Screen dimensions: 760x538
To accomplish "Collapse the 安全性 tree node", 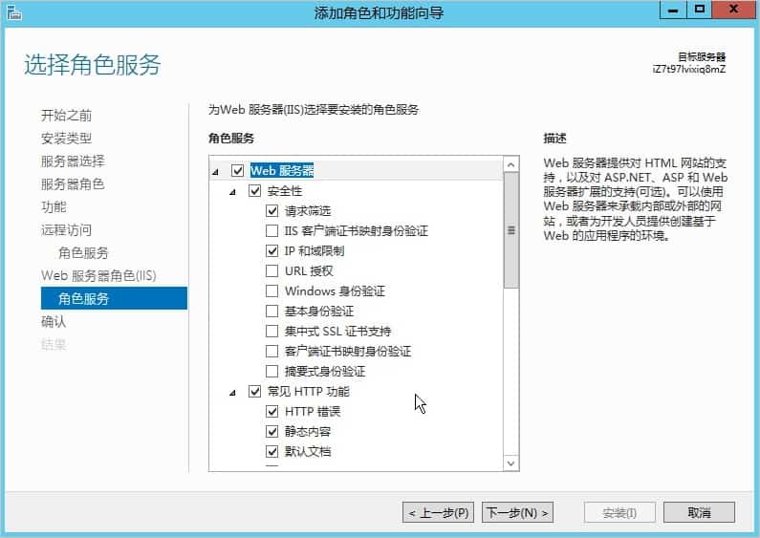I will coord(232,192).
